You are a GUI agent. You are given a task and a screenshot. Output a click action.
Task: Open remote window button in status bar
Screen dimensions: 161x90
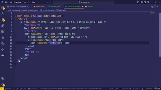(2, 89)
